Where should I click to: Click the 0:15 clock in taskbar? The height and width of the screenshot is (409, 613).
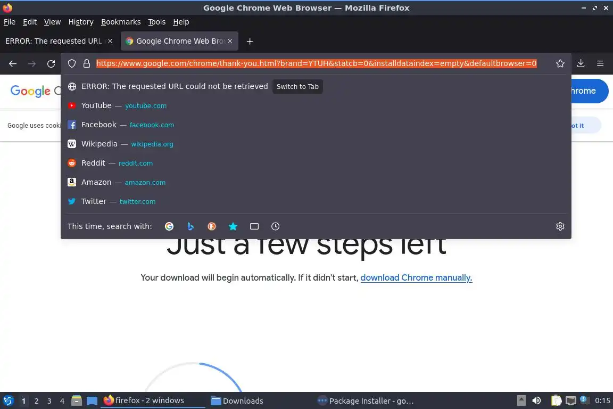coord(602,401)
